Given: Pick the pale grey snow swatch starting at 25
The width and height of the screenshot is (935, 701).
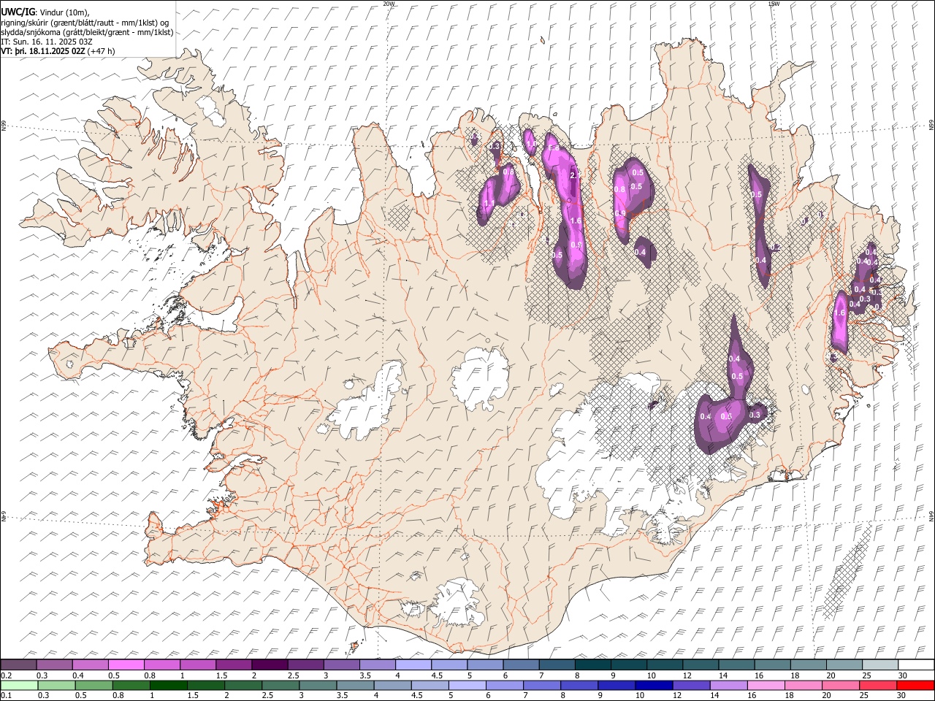Looking at the screenshot, I should point(880,664).
